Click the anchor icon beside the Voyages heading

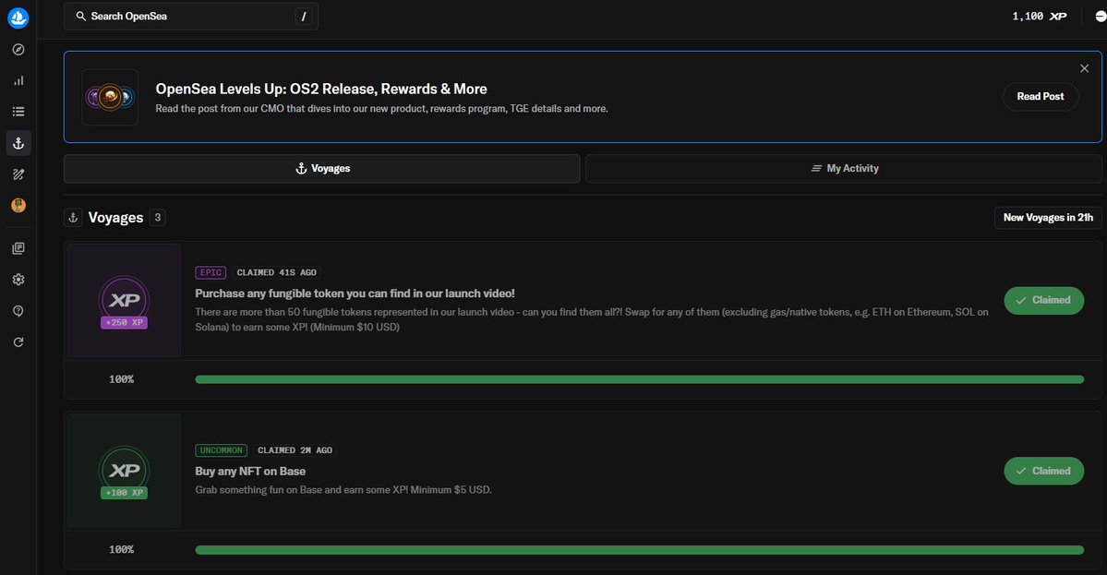73,217
